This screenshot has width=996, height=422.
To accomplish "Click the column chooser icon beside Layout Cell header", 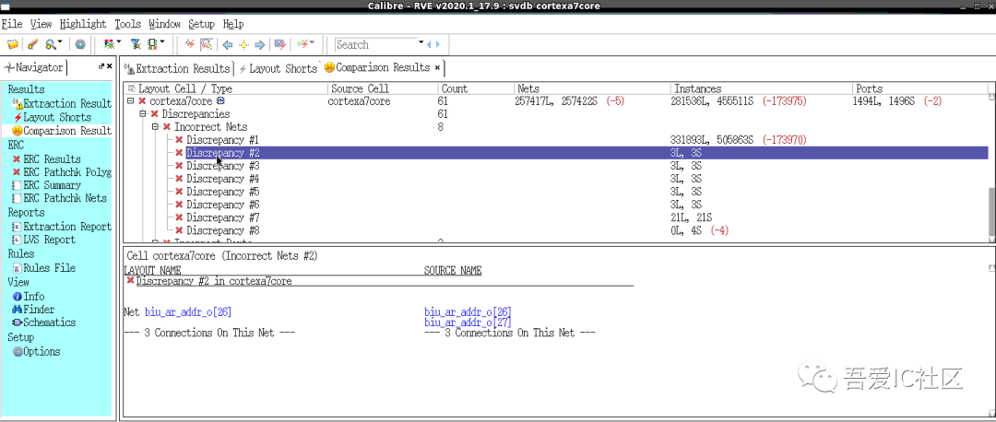I will point(132,88).
